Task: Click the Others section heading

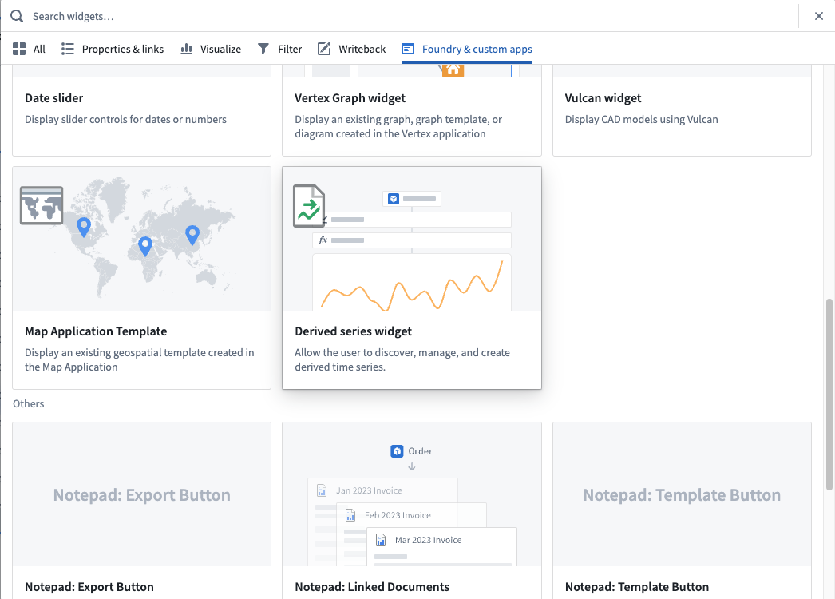Action: 28,403
